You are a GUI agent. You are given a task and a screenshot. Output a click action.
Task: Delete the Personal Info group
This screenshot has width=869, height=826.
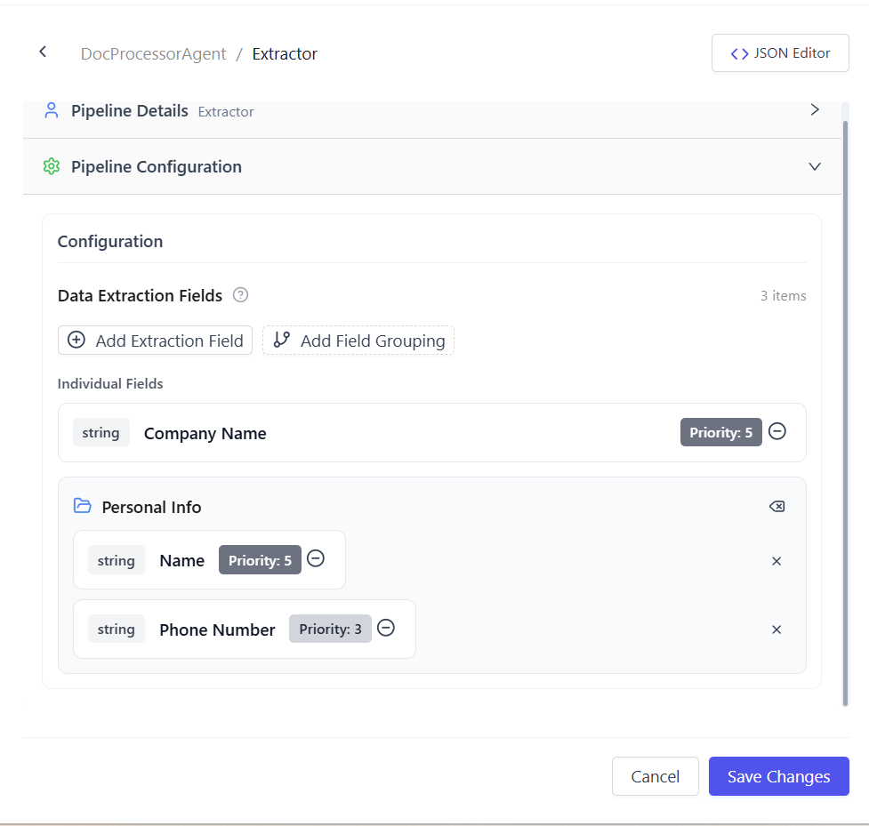[x=776, y=507]
